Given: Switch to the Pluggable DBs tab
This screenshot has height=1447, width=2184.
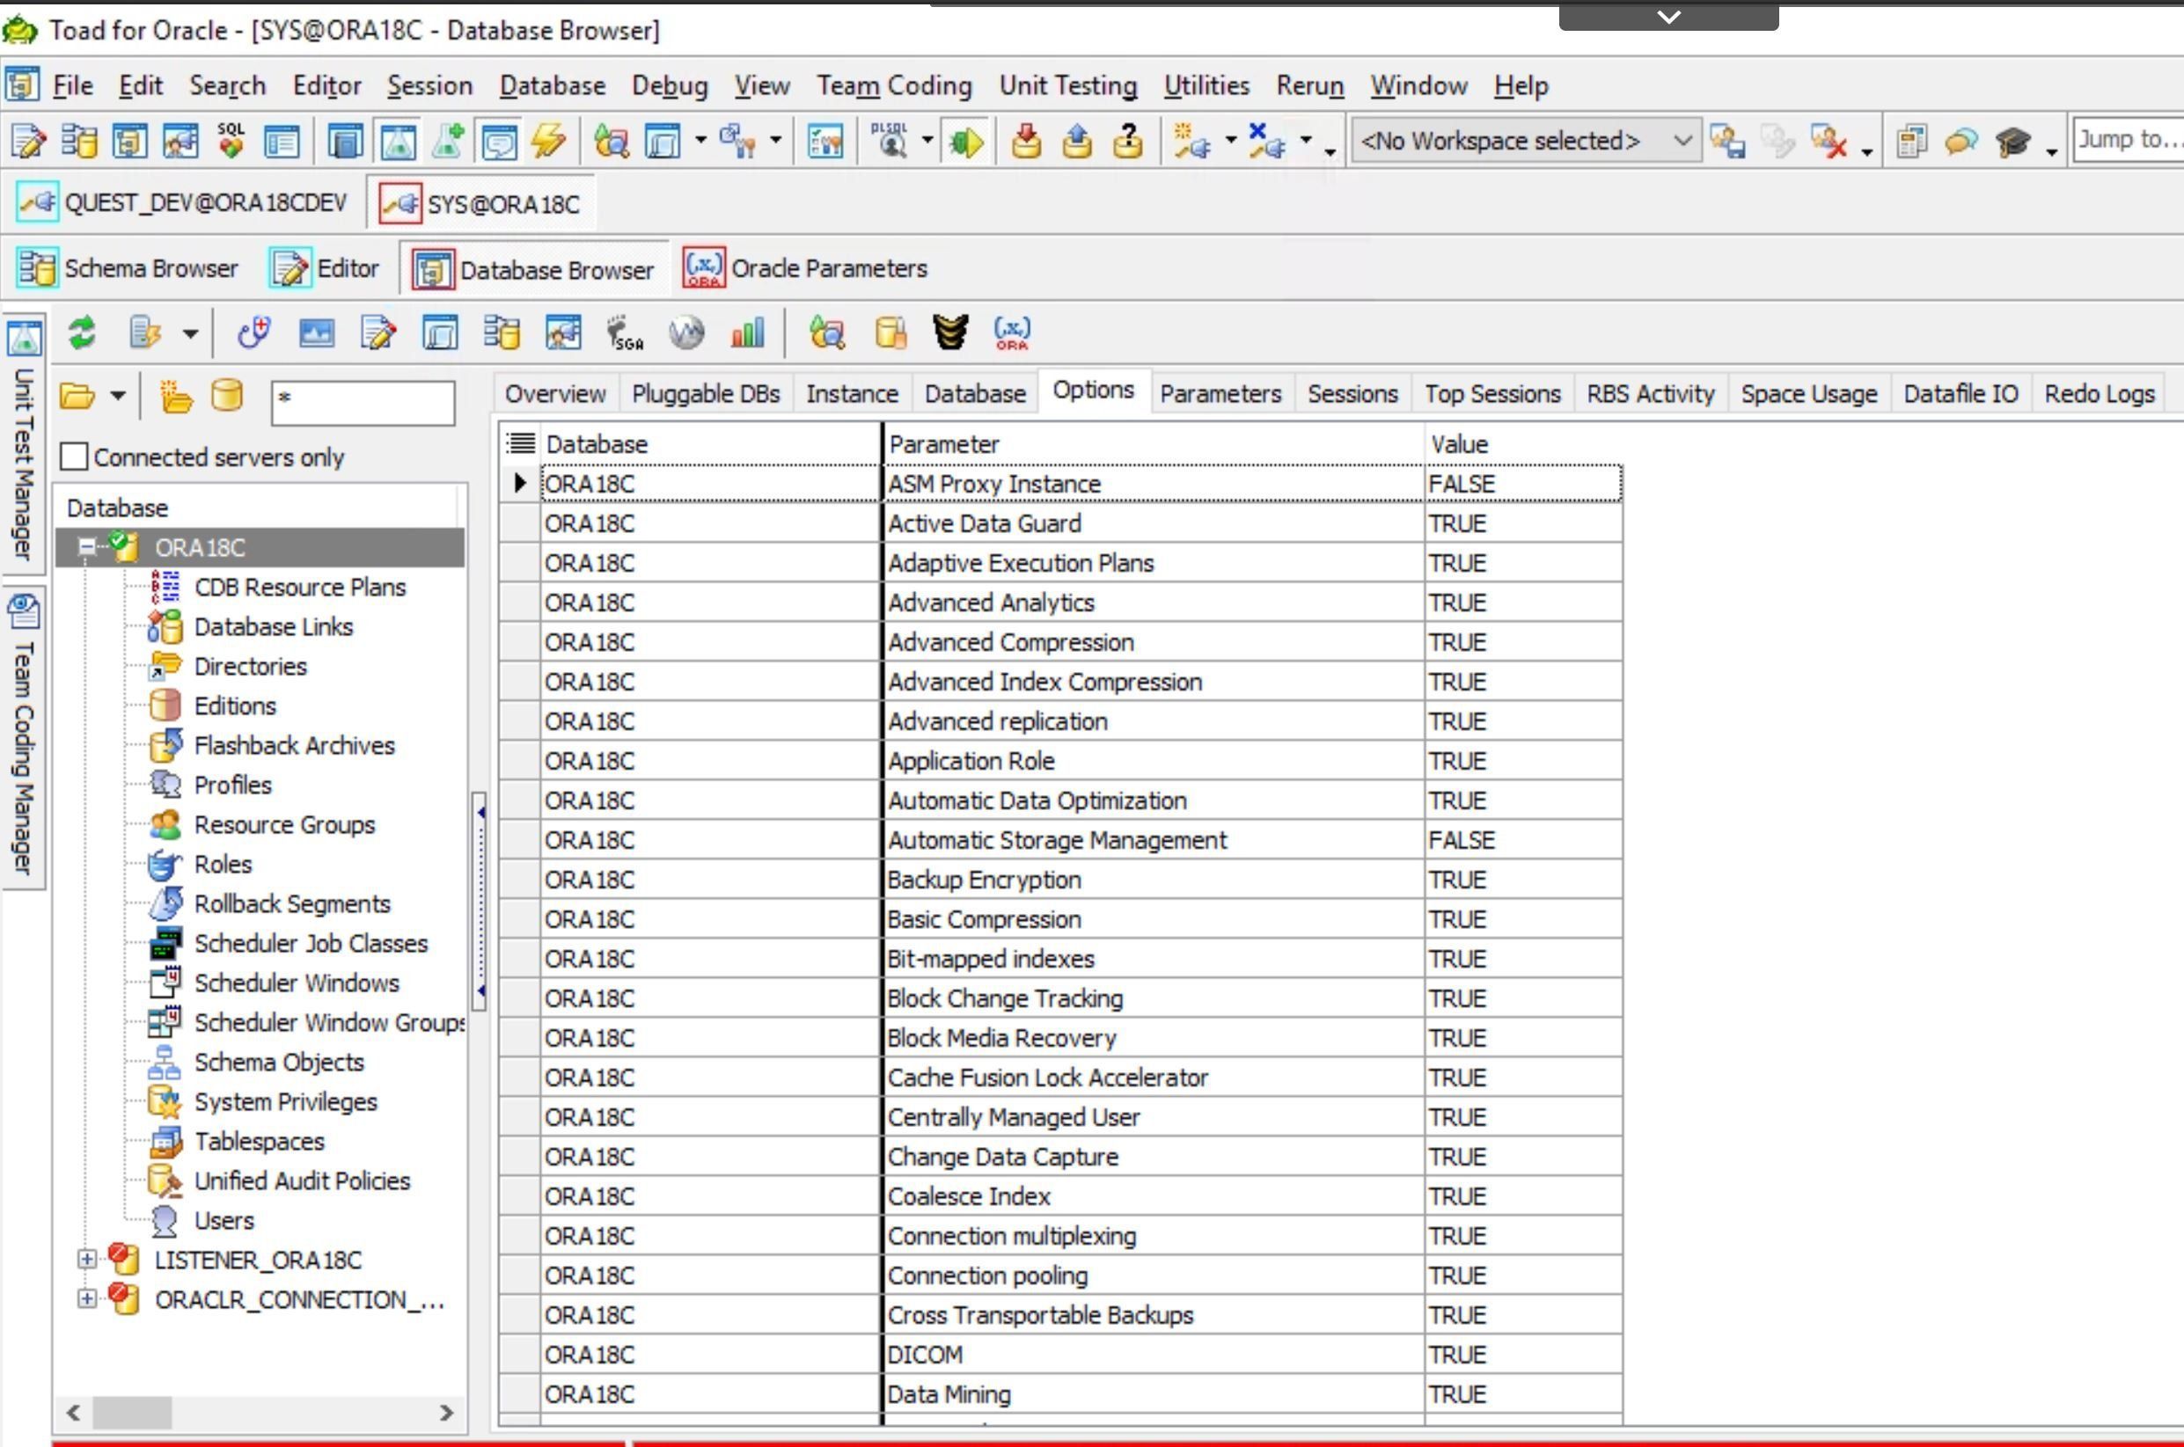Looking at the screenshot, I should 707,394.
